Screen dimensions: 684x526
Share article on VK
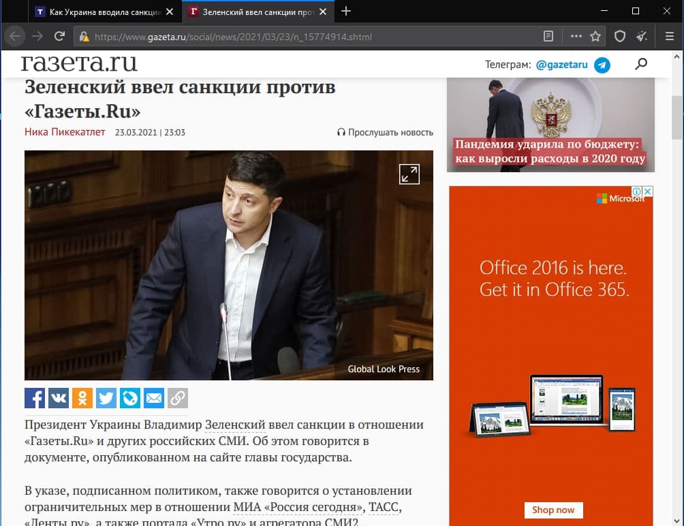point(59,398)
